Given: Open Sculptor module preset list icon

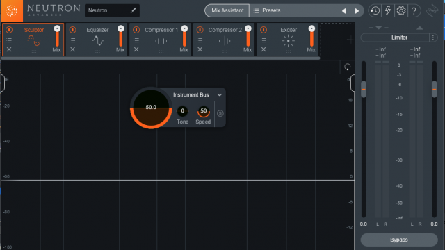Looking at the screenshot, I should point(9,40).
